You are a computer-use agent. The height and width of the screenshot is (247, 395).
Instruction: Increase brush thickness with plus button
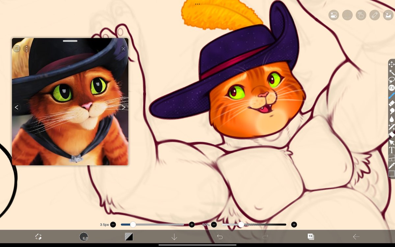coord(192,225)
